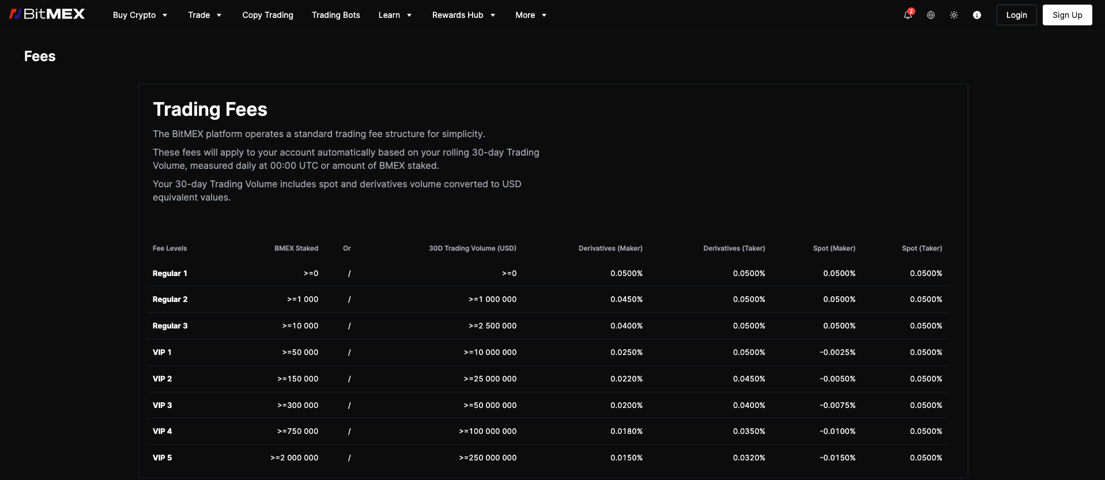Select the VIP 3 row label
This screenshot has width=1105, height=480.
162,405
